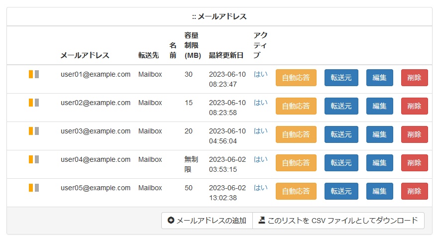Click the quota usage indicator for user04@example.com
Screen dimensions: 440x244
point(34,159)
